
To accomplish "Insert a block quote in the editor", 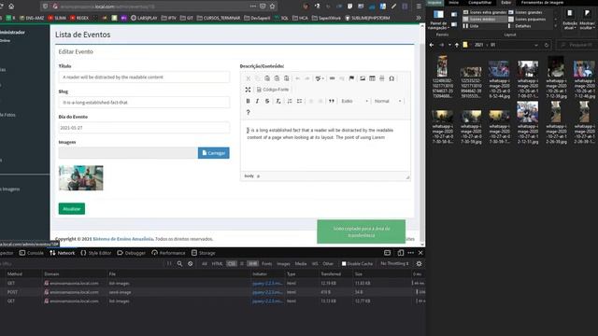I will tap(332, 101).
